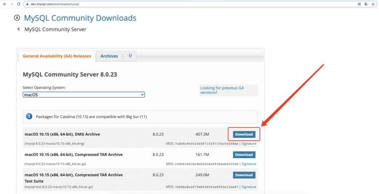Click the 249.0M file size
The height and width of the screenshot is (194, 379).
[x=202, y=175]
